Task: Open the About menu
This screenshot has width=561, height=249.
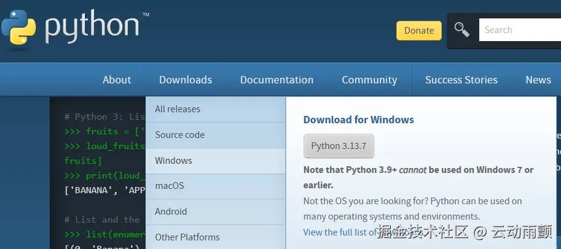Action: pos(117,80)
